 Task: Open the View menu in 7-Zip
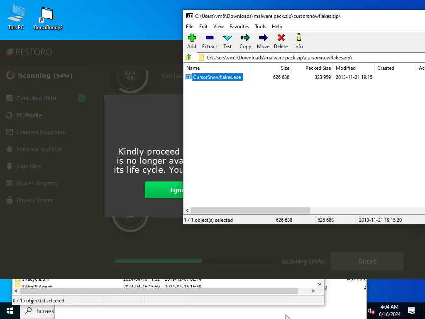[218, 27]
